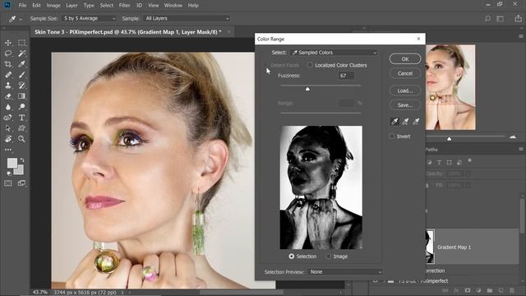Screen dimensions: 526x296
Task: Open the Selection Preview dropdown
Action: click(x=345, y=272)
